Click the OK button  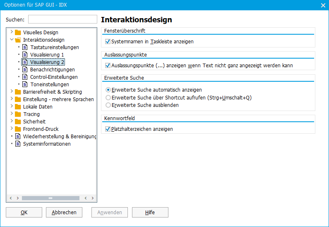coord(24,213)
